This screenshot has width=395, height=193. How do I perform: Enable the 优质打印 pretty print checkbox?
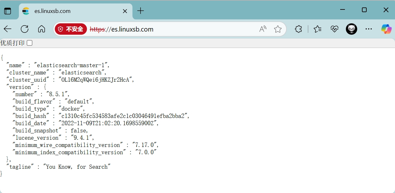click(30, 43)
